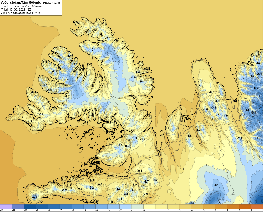Click the '-3.3' temperature value on the map
The height and width of the screenshot is (212, 263).
point(214,107)
